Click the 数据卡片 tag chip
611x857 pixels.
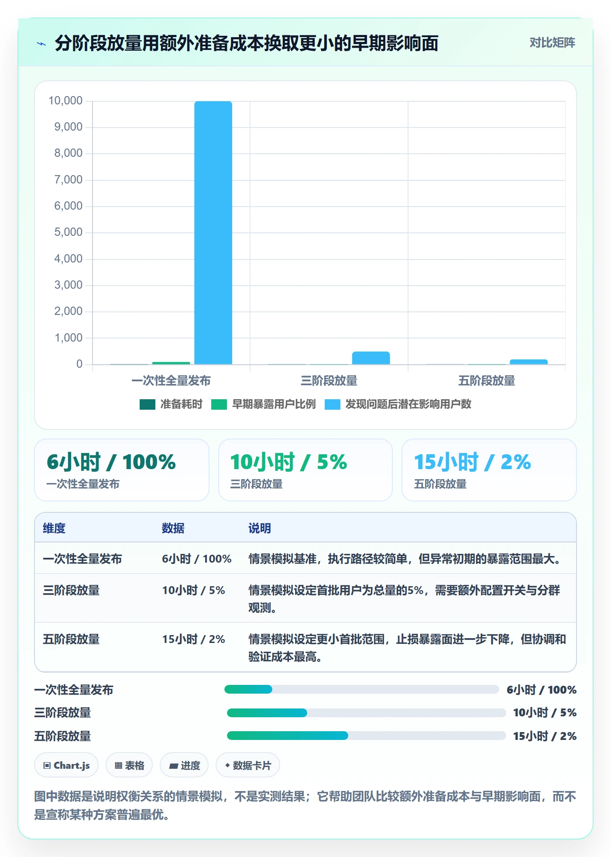(x=248, y=765)
